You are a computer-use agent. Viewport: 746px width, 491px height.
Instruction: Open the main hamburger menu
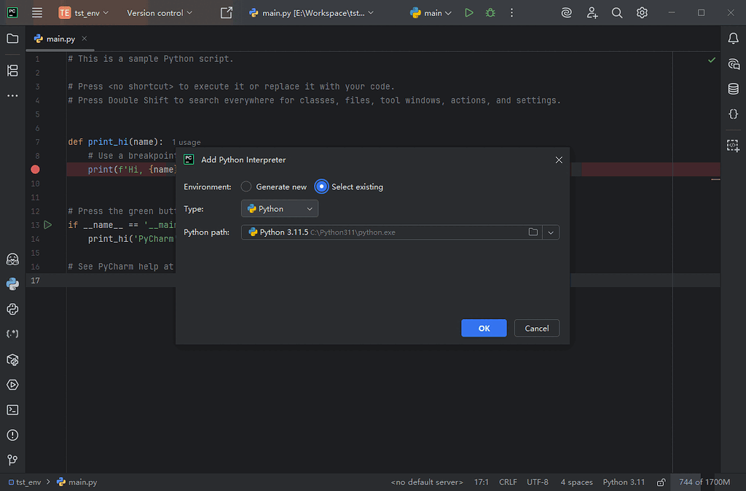pyautogui.click(x=37, y=13)
